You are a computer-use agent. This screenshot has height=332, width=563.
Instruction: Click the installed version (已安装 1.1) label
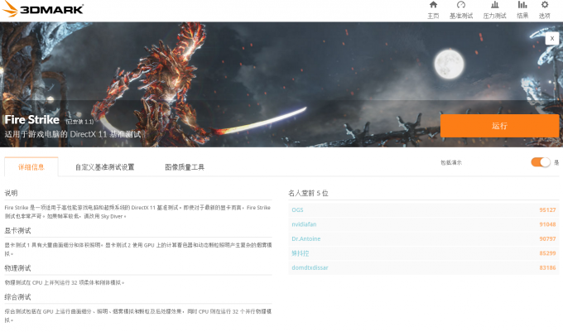(x=79, y=122)
